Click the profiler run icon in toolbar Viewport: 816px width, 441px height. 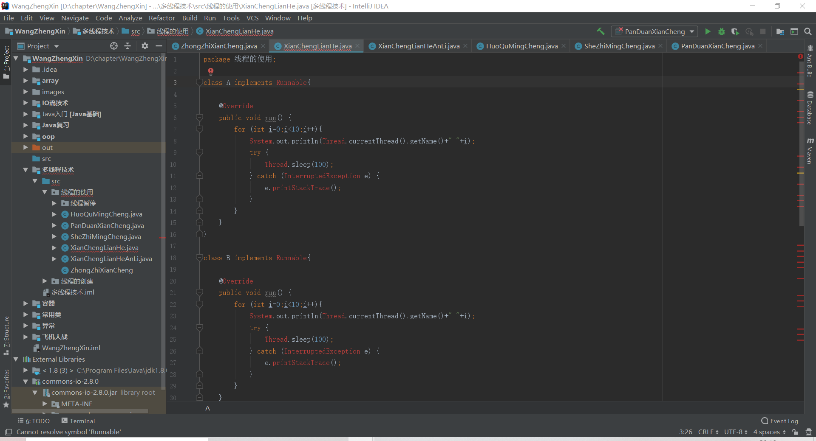point(749,31)
